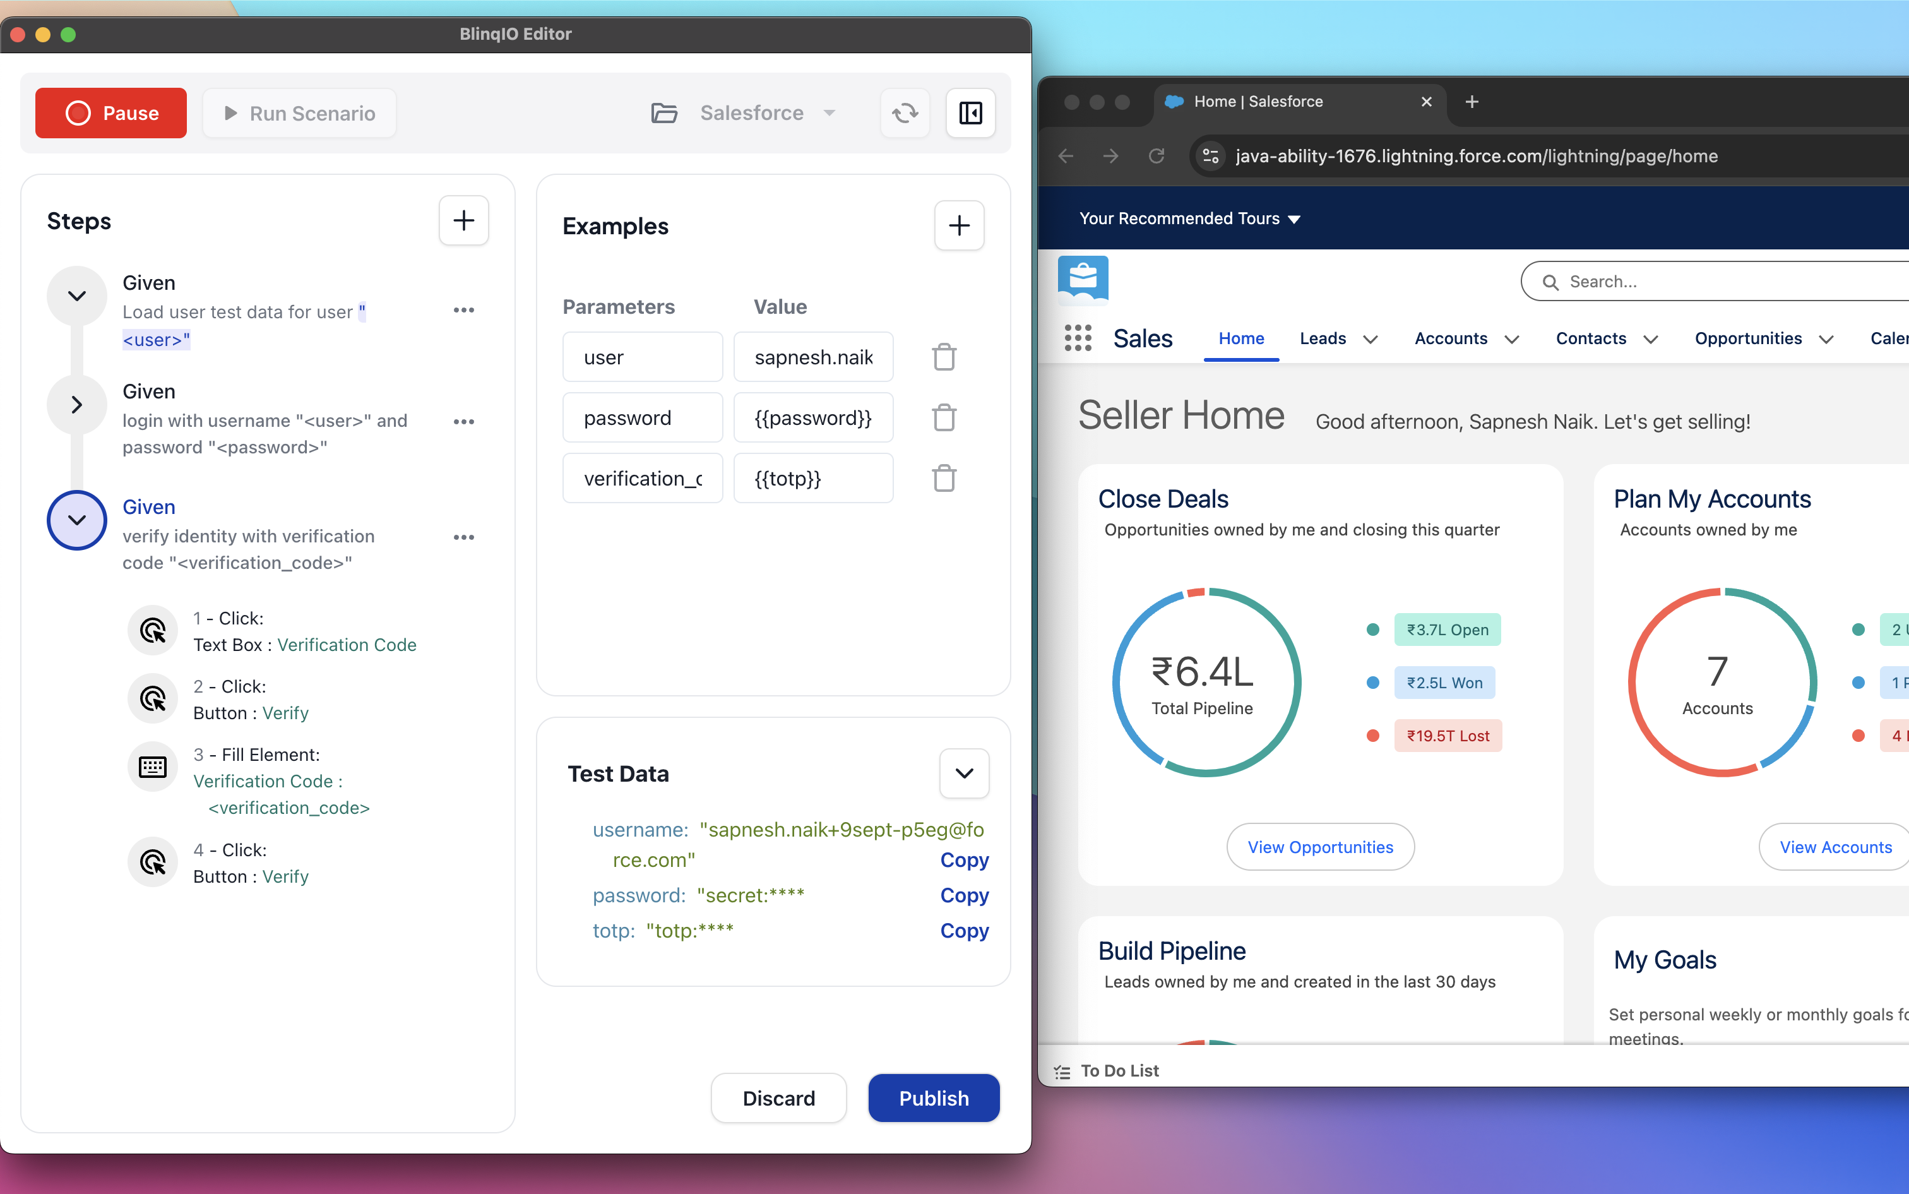Open more options for 'Load user test data' step

463,311
